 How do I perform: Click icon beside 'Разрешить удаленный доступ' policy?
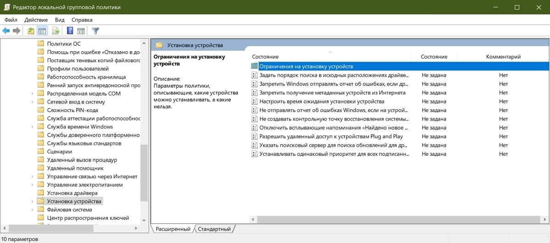[x=254, y=137]
